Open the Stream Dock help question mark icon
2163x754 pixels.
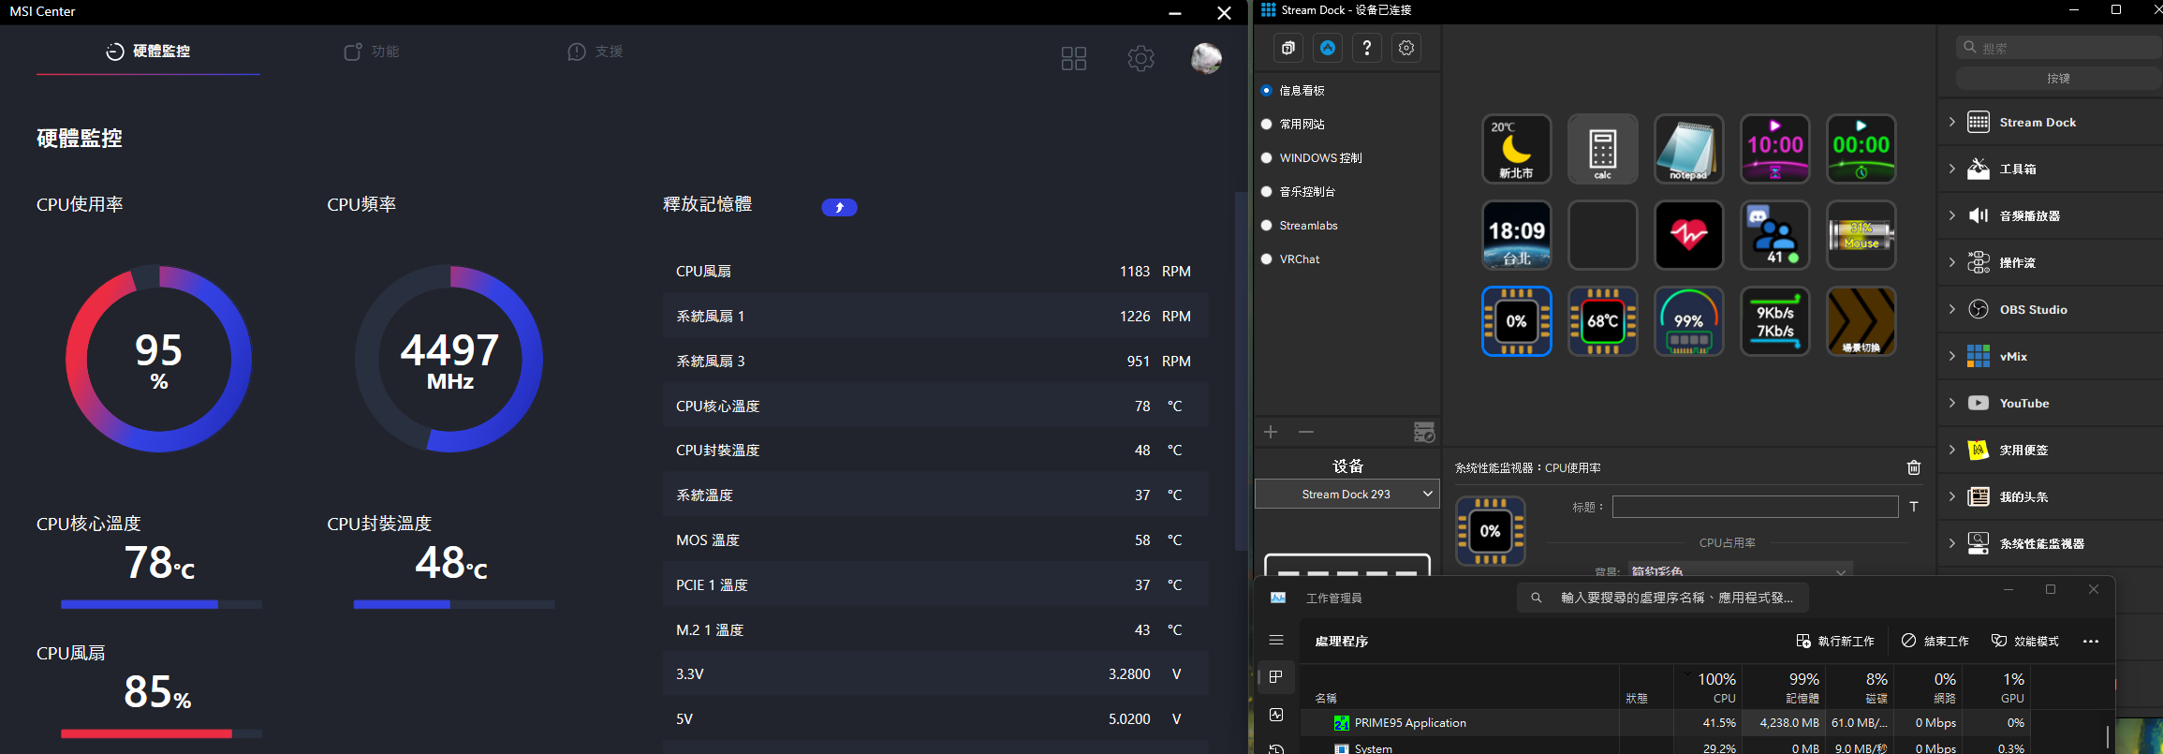coord(1367,48)
